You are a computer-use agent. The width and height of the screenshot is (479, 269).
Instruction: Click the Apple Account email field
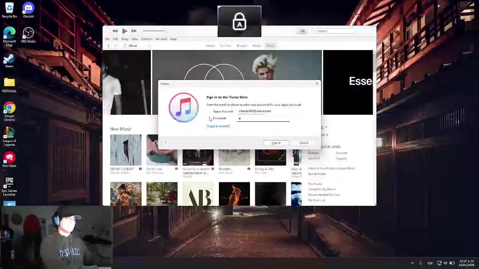(263, 111)
